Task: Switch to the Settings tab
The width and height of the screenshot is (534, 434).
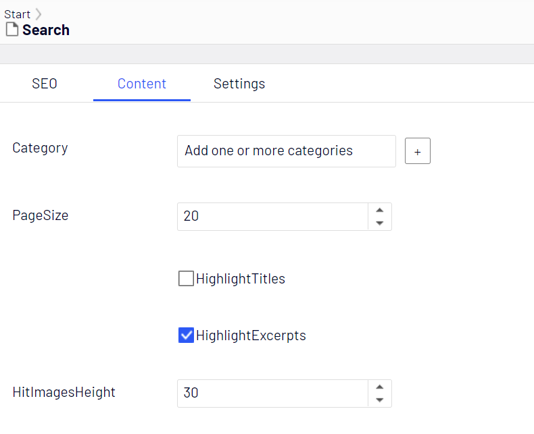Action: tap(239, 84)
